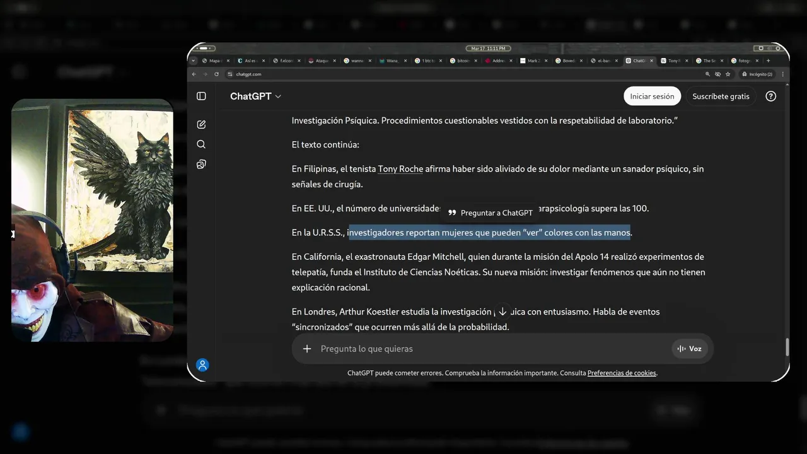Open the browser three-dot menu
Screen dimensions: 807x454
(783, 74)
